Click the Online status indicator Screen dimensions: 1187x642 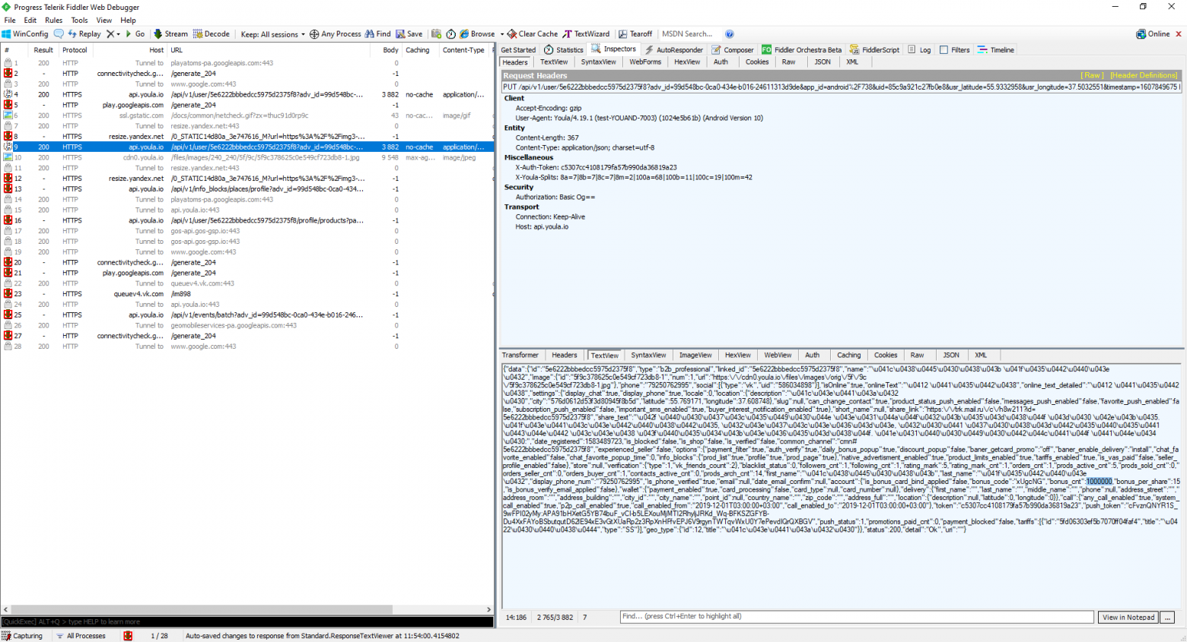pyautogui.click(x=1153, y=34)
